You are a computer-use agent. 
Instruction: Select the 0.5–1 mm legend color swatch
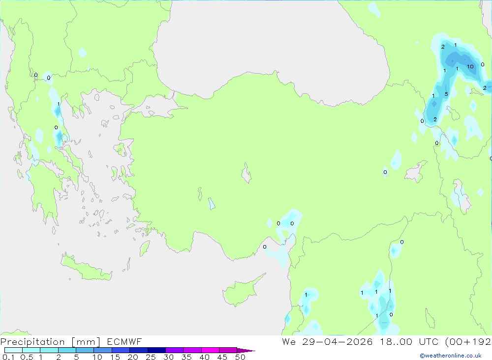31,350
